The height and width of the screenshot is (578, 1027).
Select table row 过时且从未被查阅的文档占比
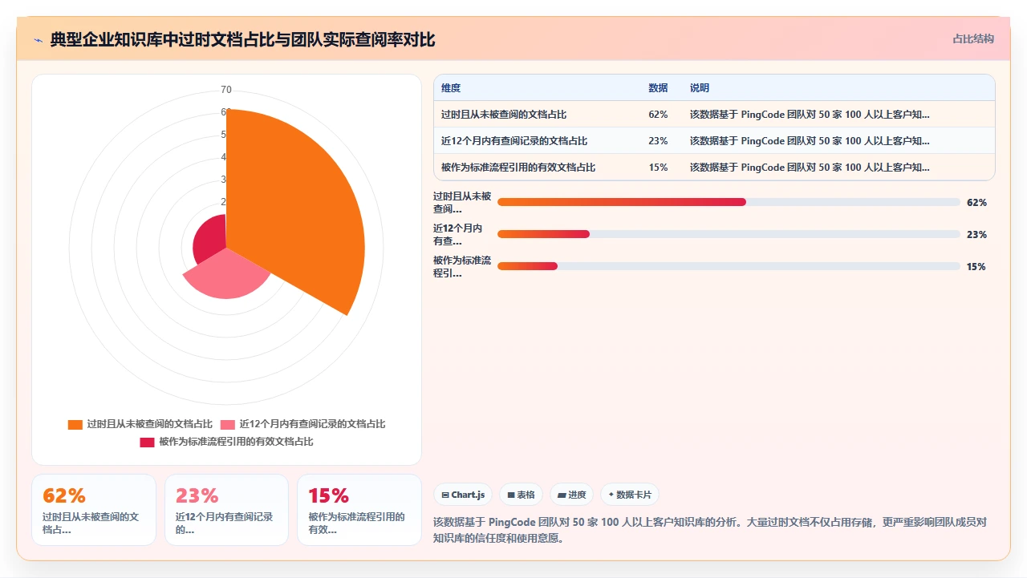[x=714, y=115]
